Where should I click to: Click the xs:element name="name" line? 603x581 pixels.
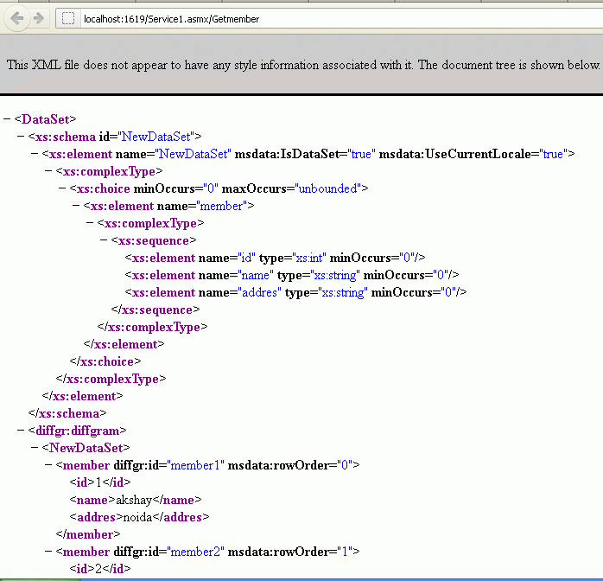coord(292,275)
